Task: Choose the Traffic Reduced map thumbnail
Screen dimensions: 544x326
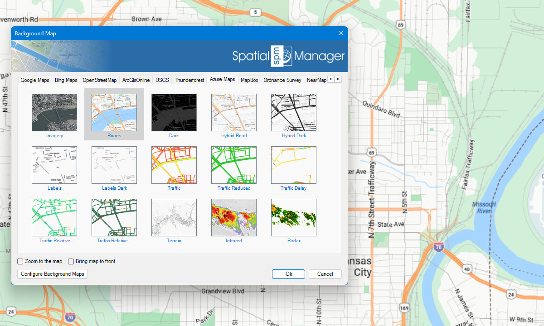Action: [234, 165]
